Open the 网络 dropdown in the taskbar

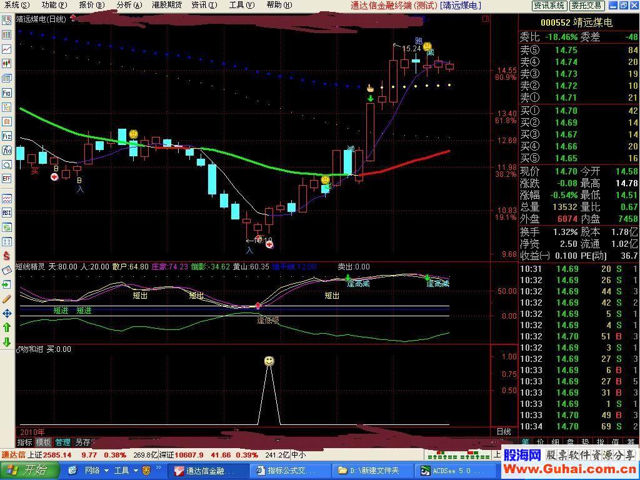pyautogui.click(x=97, y=471)
